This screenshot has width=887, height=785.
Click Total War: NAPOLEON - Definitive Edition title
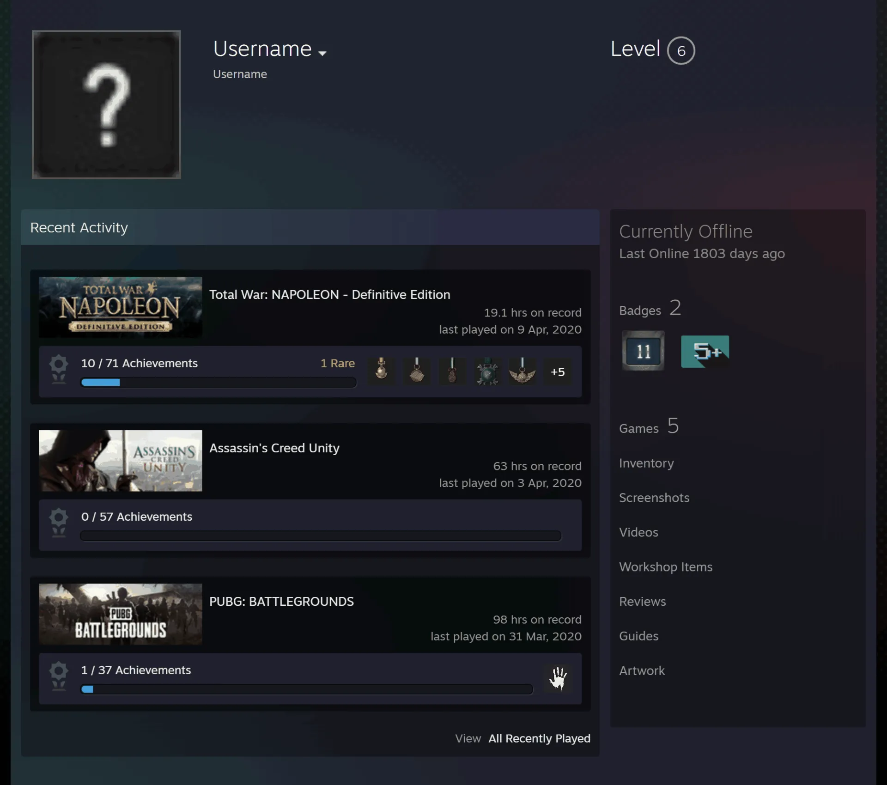point(330,294)
